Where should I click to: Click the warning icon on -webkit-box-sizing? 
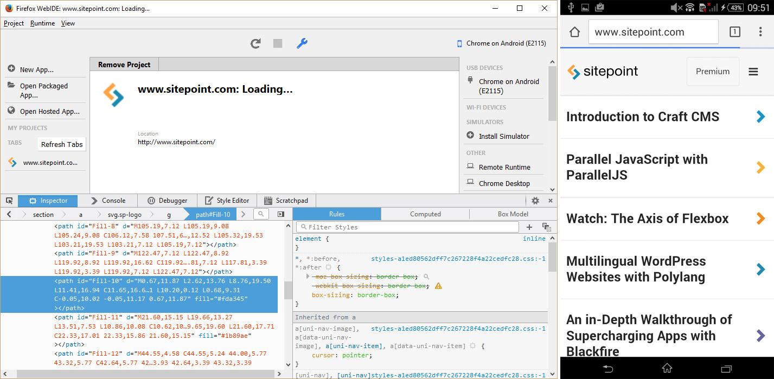click(x=438, y=286)
